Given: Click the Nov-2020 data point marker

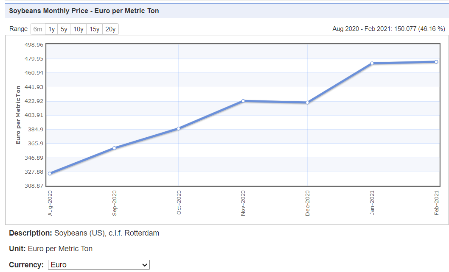Looking at the screenshot, I should coord(243,101).
